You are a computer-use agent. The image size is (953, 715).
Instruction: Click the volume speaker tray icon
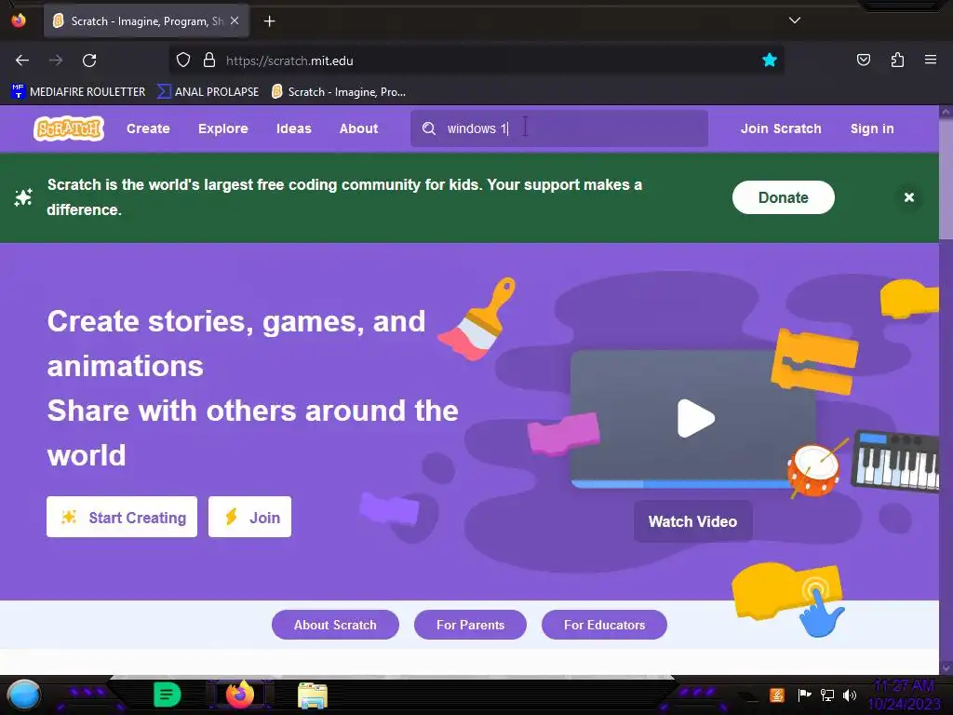click(x=850, y=695)
